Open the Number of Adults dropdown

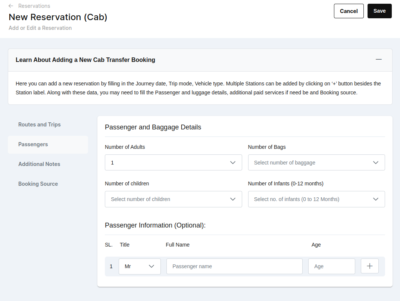click(x=173, y=163)
